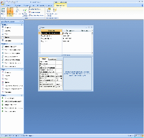This screenshot has height=138, width=144.
Task: Click the Имя поля column header
Action: [51, 31]
